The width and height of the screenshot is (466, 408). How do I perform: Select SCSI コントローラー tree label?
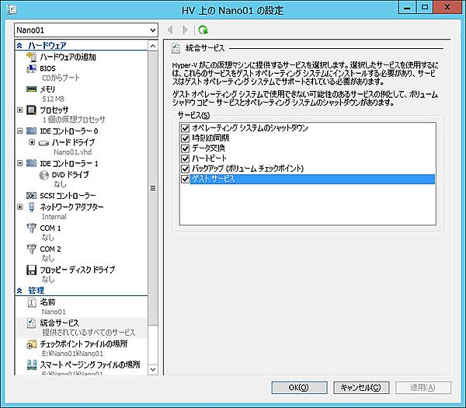click(x=68, y=196)
